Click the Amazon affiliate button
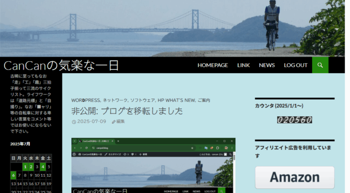This screenshot has width=350, height=193. (x=295, y=177)
